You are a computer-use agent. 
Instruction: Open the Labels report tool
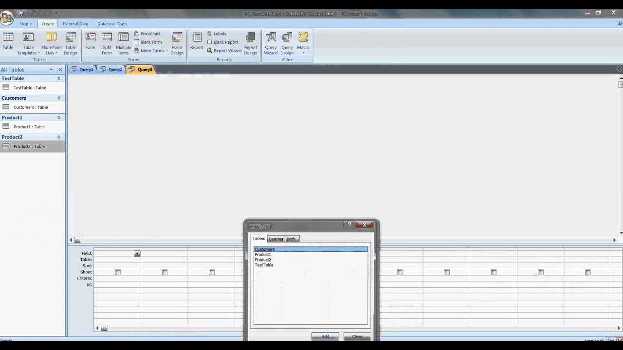[217, 34]
